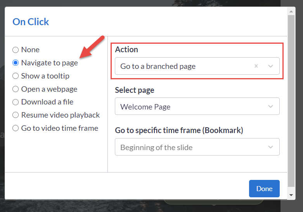Viewport: 303px width, 212px height.
Task: Click the Welcome Page selection field
Action: (x=197, y=106)
